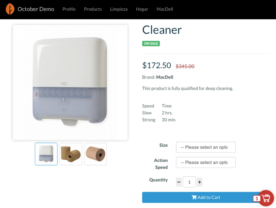Go to the Products menu item
Viewport: 276px width, 208px height.
point(93,9)
